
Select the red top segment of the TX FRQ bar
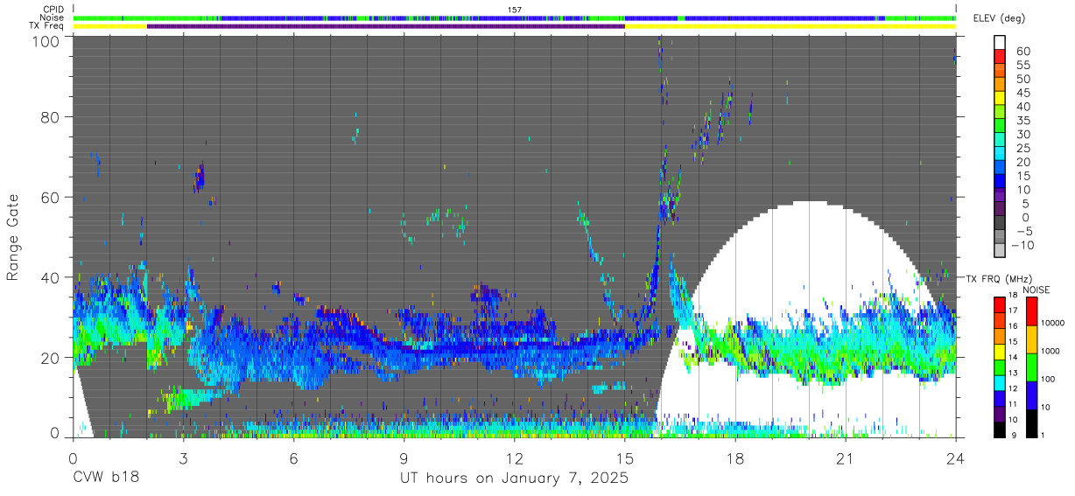point(999,304)
